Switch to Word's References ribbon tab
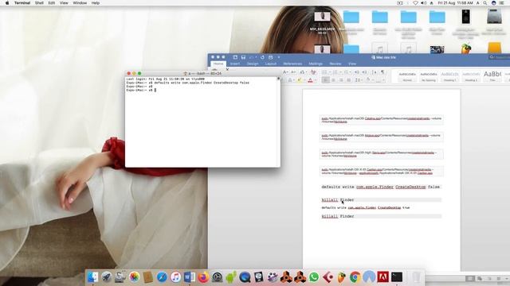Screen dimensions: 510x286 coord(292,64)
